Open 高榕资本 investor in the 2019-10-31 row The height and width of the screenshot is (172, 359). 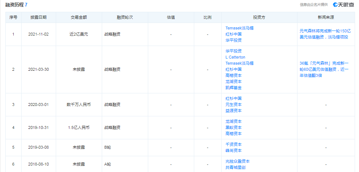tap(233, 134)
